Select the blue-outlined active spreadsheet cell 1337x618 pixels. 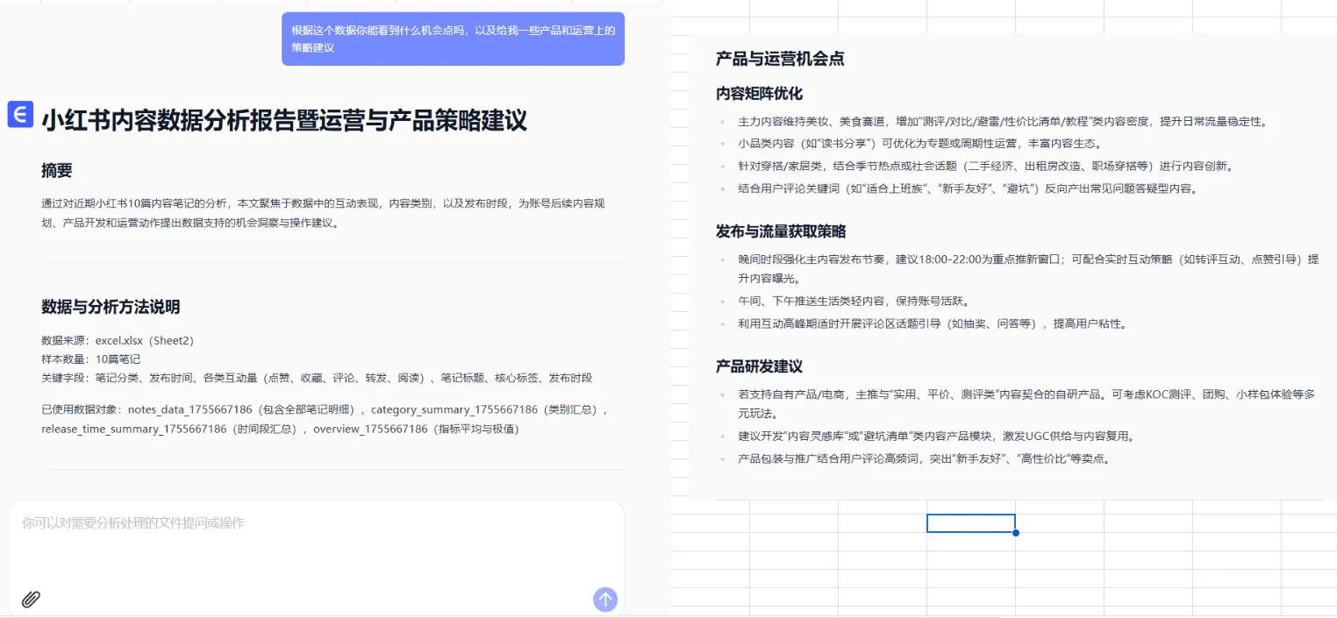(x=971, y=523)
